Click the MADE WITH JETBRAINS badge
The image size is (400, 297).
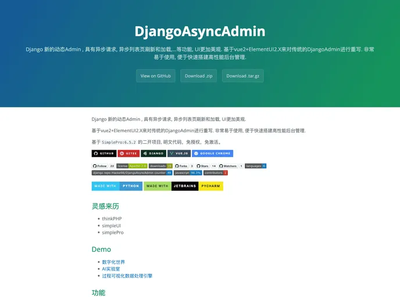click(171, 186)
